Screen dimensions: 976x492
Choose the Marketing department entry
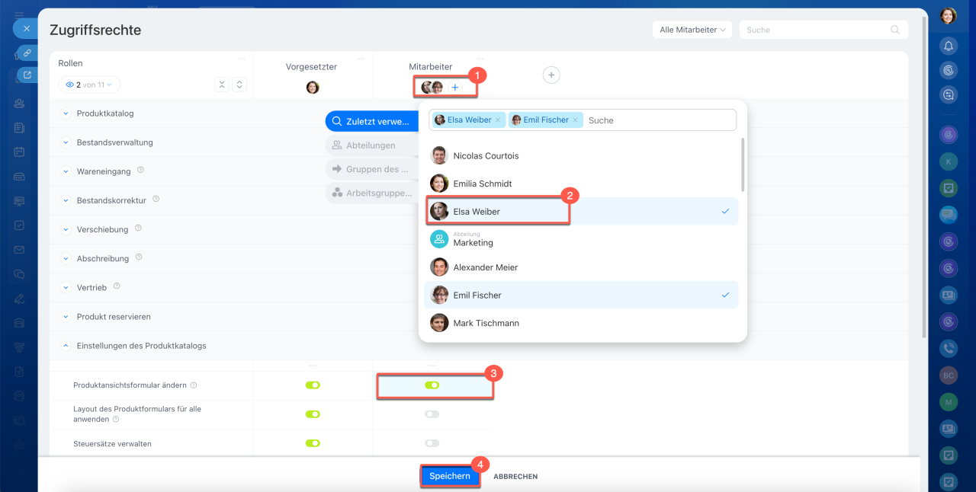[x=581, y=239]
